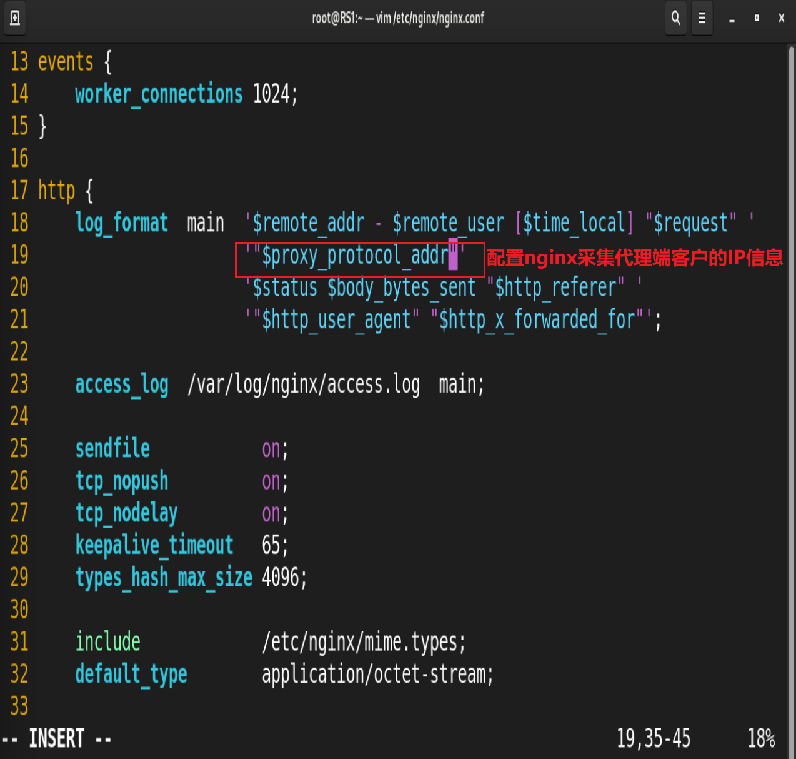Image resolution: width=796 pixels, height=759 pixels.
Task: Click 'main' format name on line 18
Action: point(206,223)
